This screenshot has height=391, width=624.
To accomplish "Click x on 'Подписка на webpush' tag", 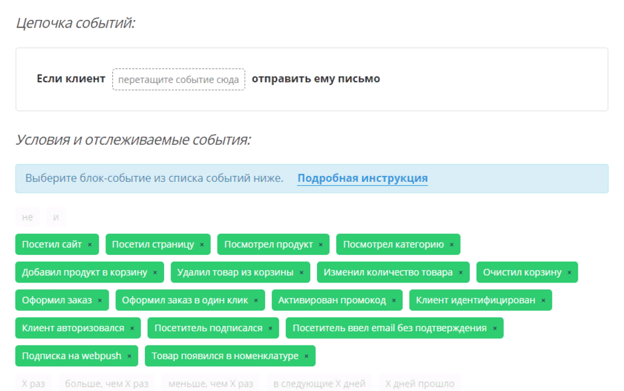I will pos(129,356).
